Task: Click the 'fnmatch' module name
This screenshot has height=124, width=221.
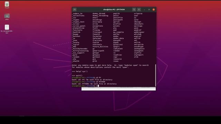Action: click(x=96, y=34)
